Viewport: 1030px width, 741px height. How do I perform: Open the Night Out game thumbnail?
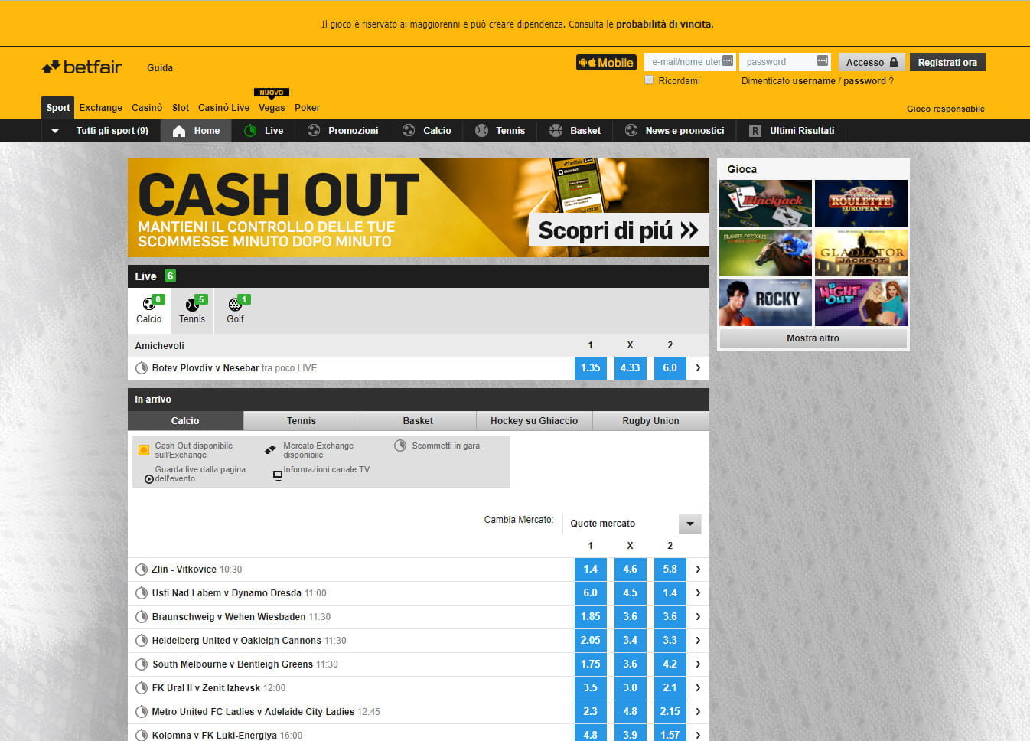tap(861, 303)
